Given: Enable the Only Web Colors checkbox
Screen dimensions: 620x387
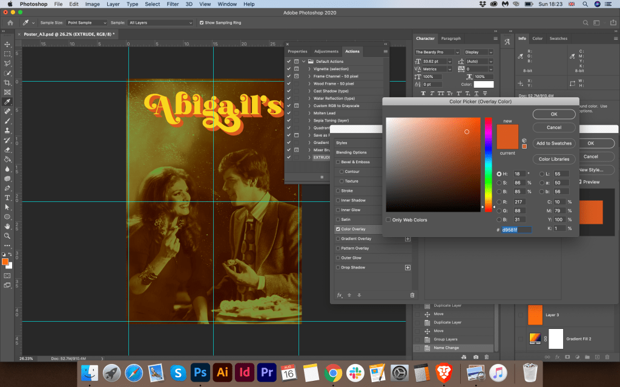Looking at the screenshot, I should pyautogui.click(x=389, y=220).
